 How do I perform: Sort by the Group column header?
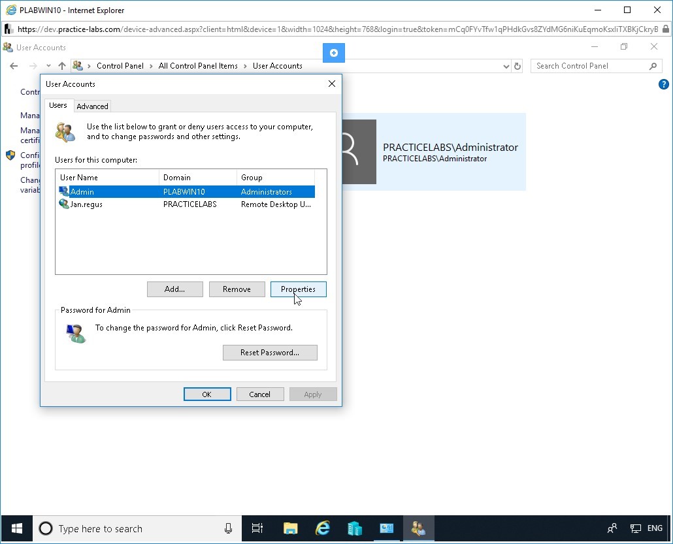[276, 178]
